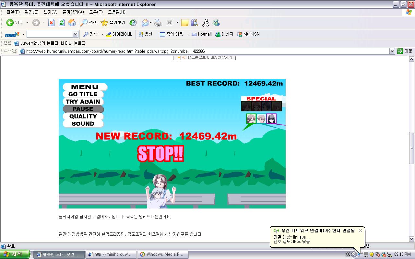Open the Research books toolbar icon
Image resolution: width=415 pixels, height=259 pixels.
(x=195, y=23)
